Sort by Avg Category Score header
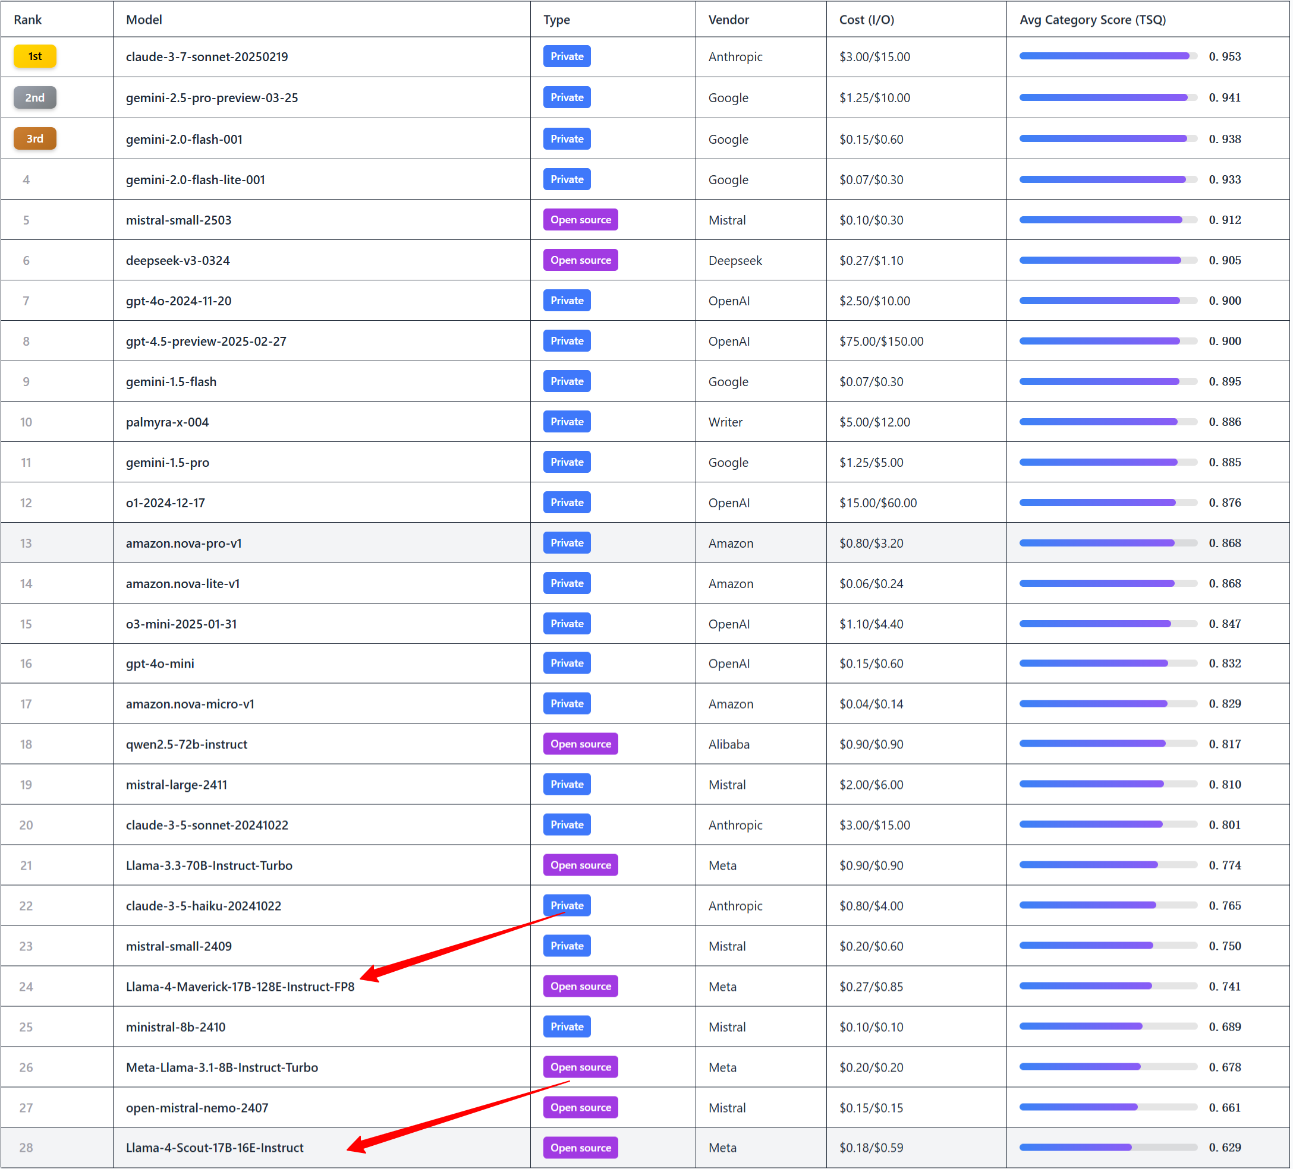Screen dimensions: 1293x1169 coord(1092,20)
